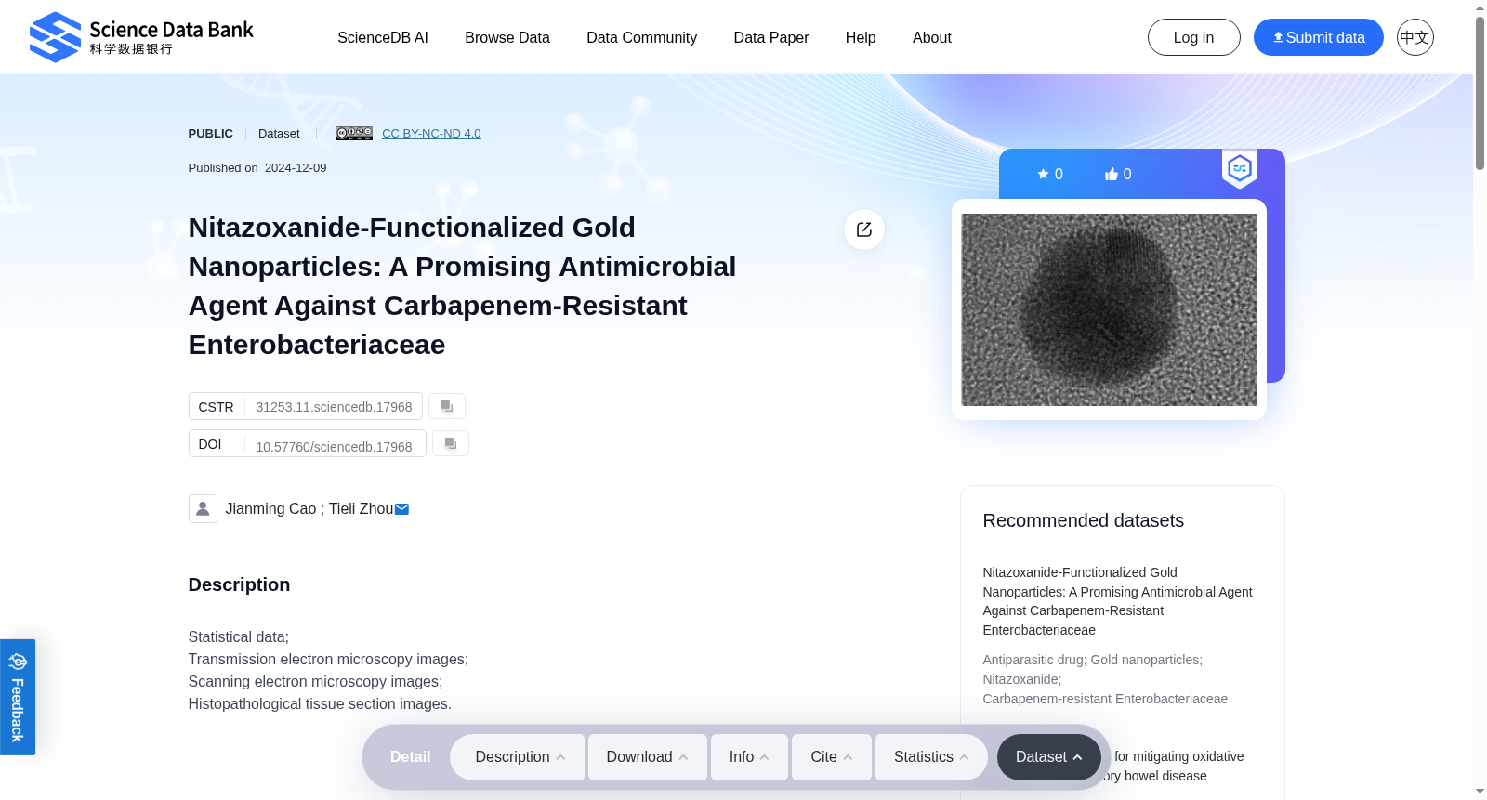
Task: Open ScienceDB AI menu item
Action: 383,37
